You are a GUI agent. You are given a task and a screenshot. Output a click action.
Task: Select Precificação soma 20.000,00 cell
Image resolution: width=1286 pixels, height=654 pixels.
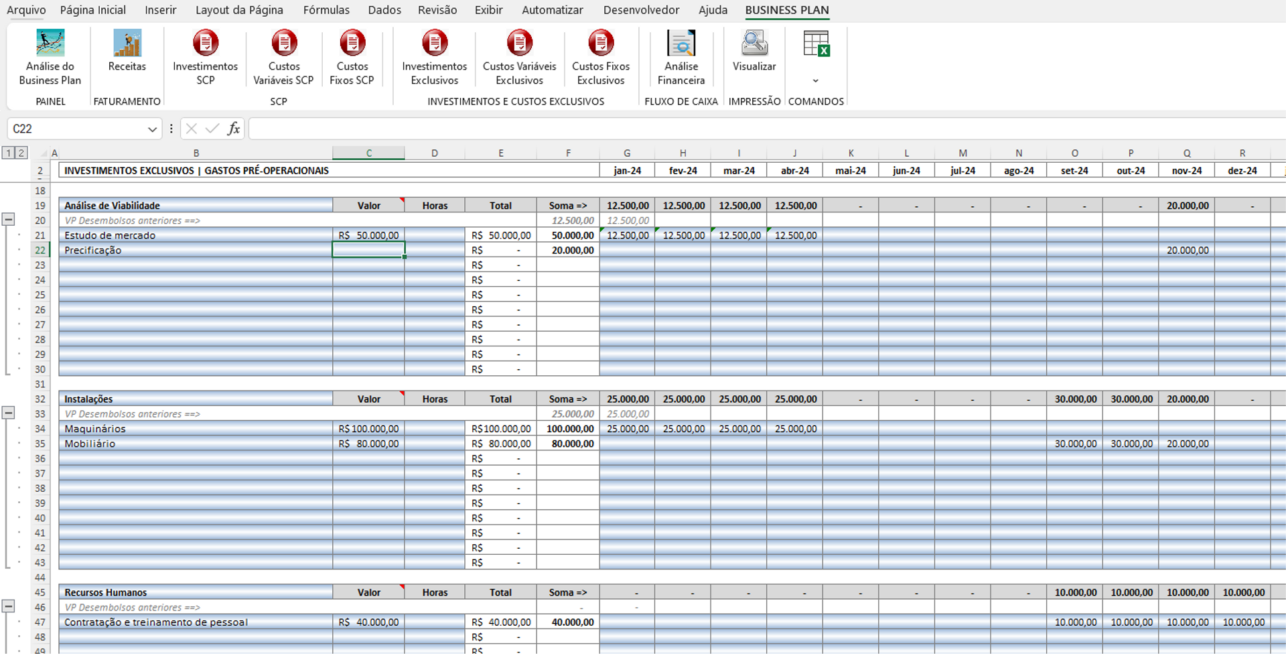coord(568,250)
